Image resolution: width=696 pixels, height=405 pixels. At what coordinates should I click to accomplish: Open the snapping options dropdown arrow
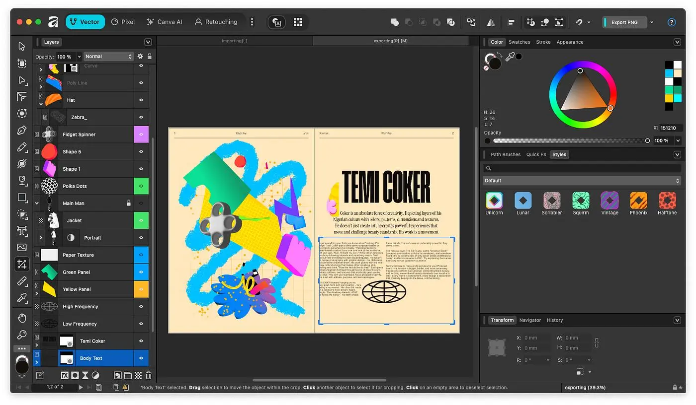[589, 22]
